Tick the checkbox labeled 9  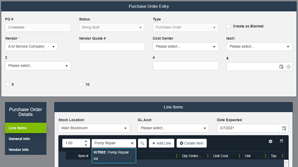point(8,84)
